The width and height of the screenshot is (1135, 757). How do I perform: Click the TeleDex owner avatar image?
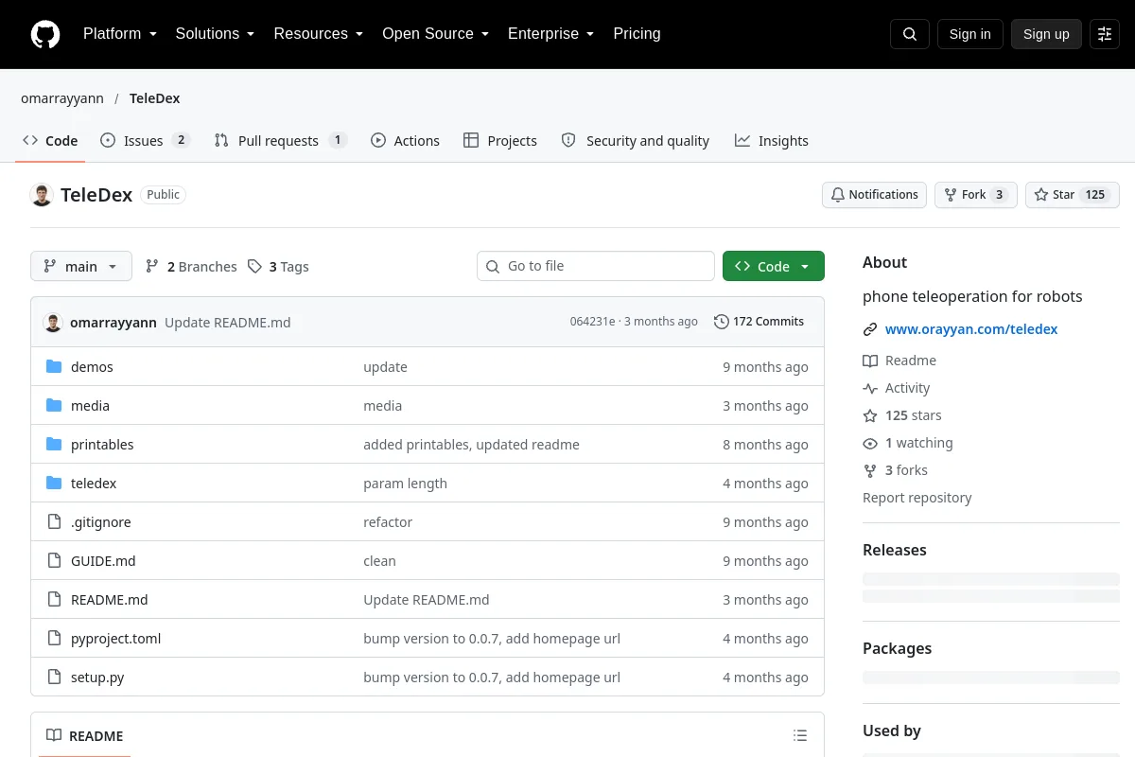[x=42, y=195]
